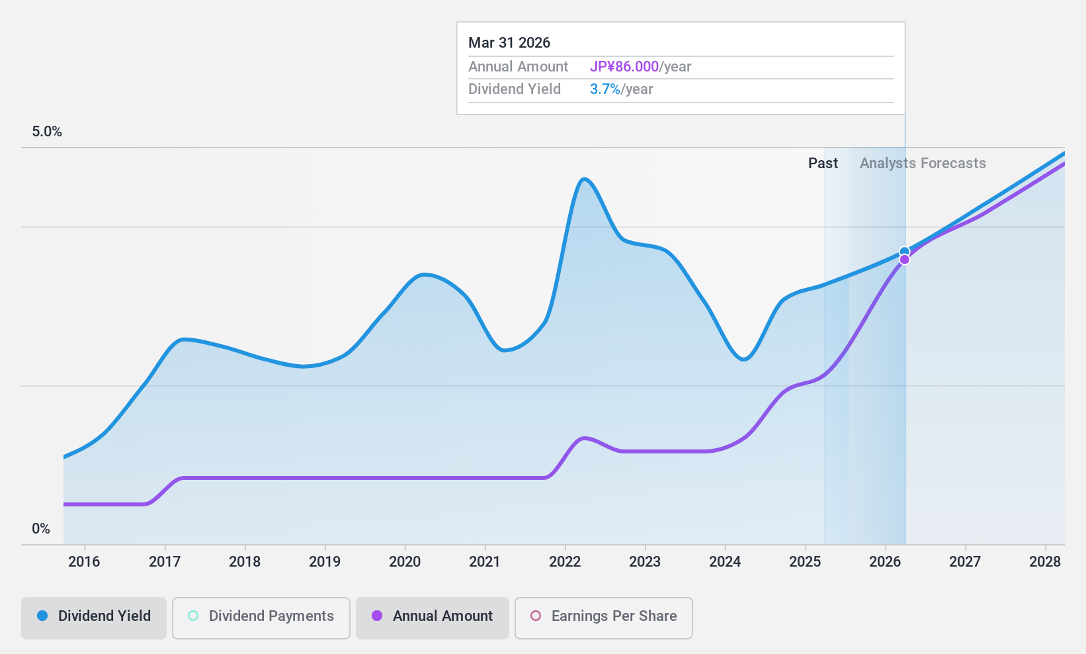This screenshot has height=654, width=1086.
Task: Click the 2027 x-axis label
Action: click(965, 562)
